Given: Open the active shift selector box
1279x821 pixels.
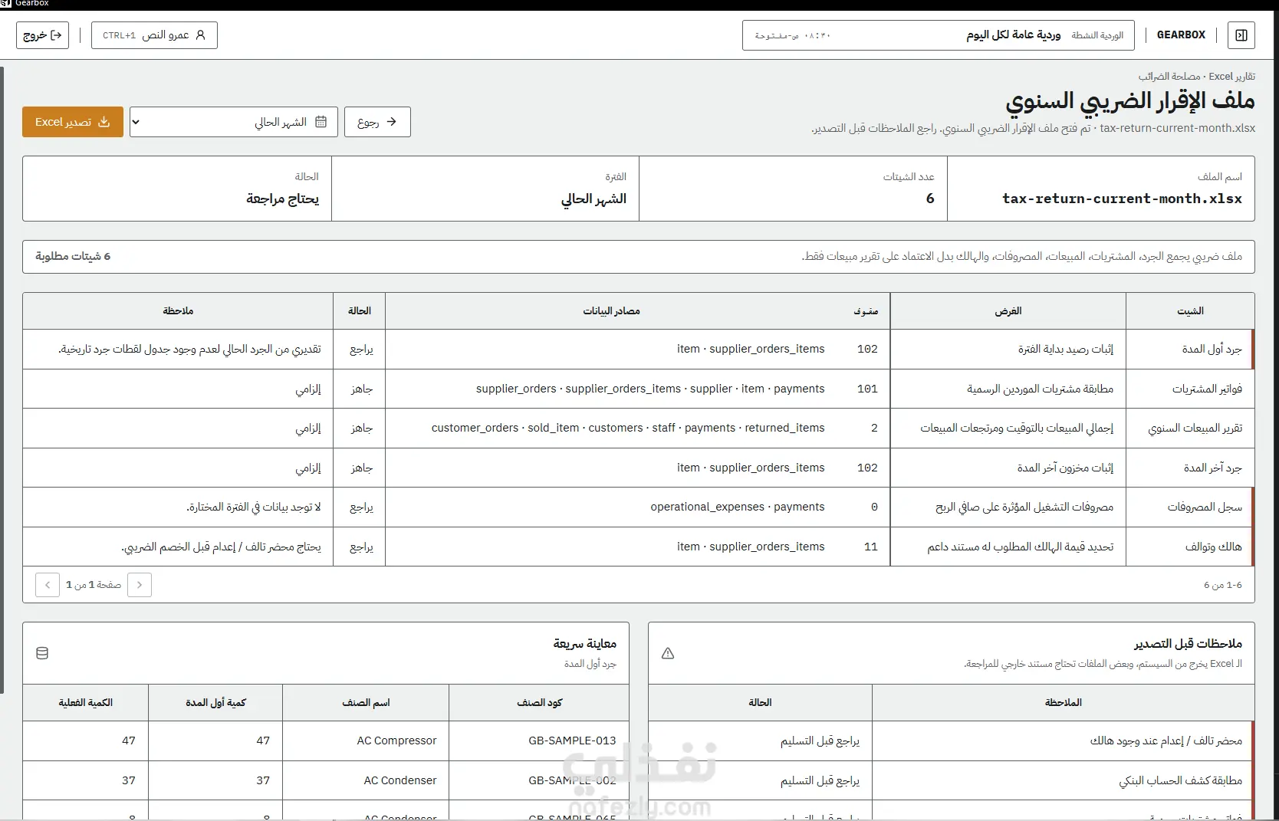Looking at the screenshot, I should pos(938,35).
